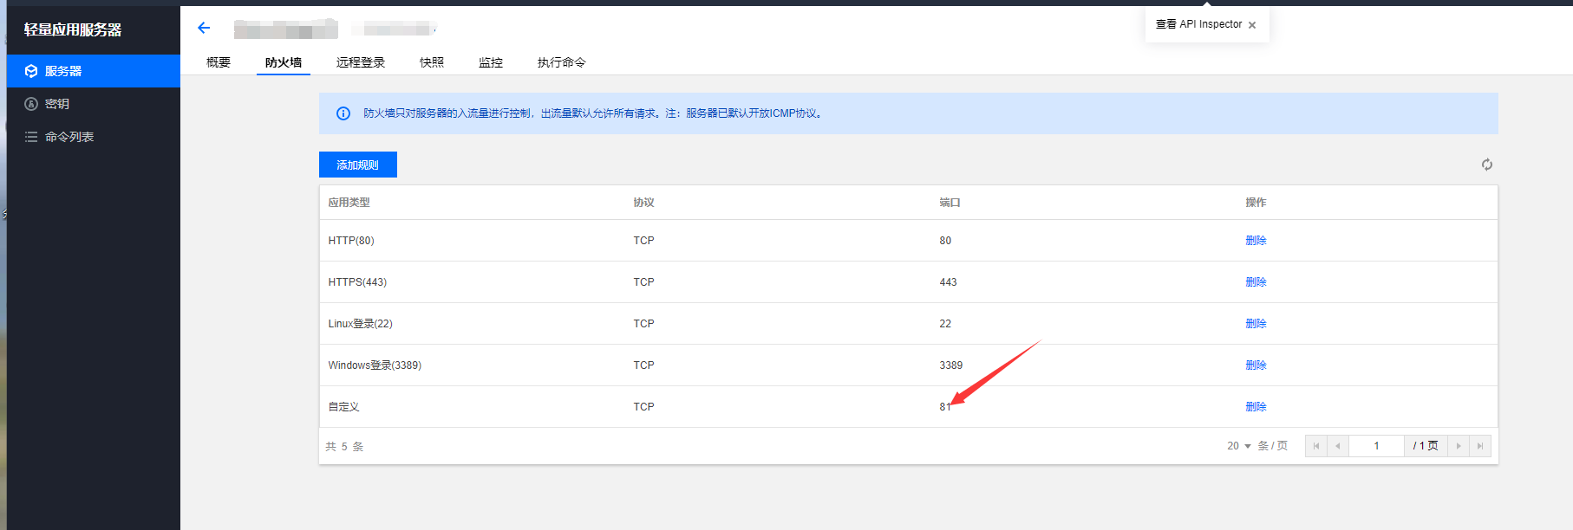The height and width of the screenshot is (530, 1573).
Task: Click the 轻量应用服务器 title
Action: (73, 29)
